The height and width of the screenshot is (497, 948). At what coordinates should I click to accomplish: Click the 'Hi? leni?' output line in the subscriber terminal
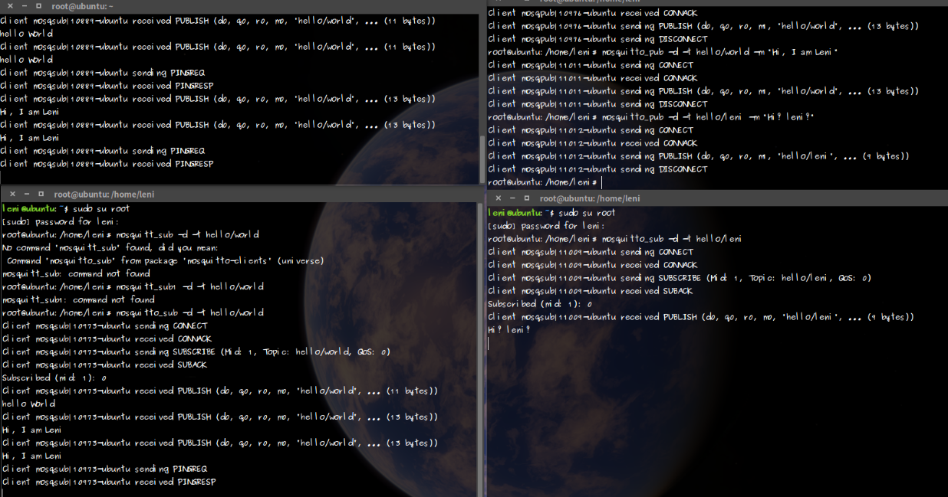tap(509, 330)
